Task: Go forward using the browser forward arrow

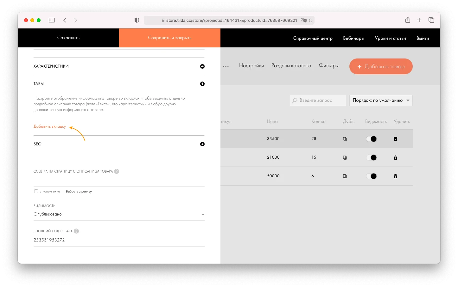Action: [x=76, y=20]
